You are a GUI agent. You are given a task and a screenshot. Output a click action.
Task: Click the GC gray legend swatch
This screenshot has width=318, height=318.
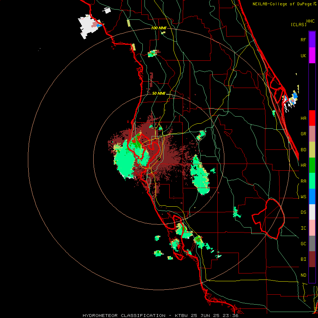click(312, 243)
